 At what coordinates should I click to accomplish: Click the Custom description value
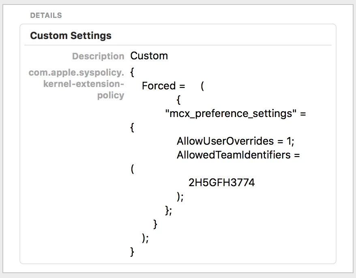tap(149, 56)
